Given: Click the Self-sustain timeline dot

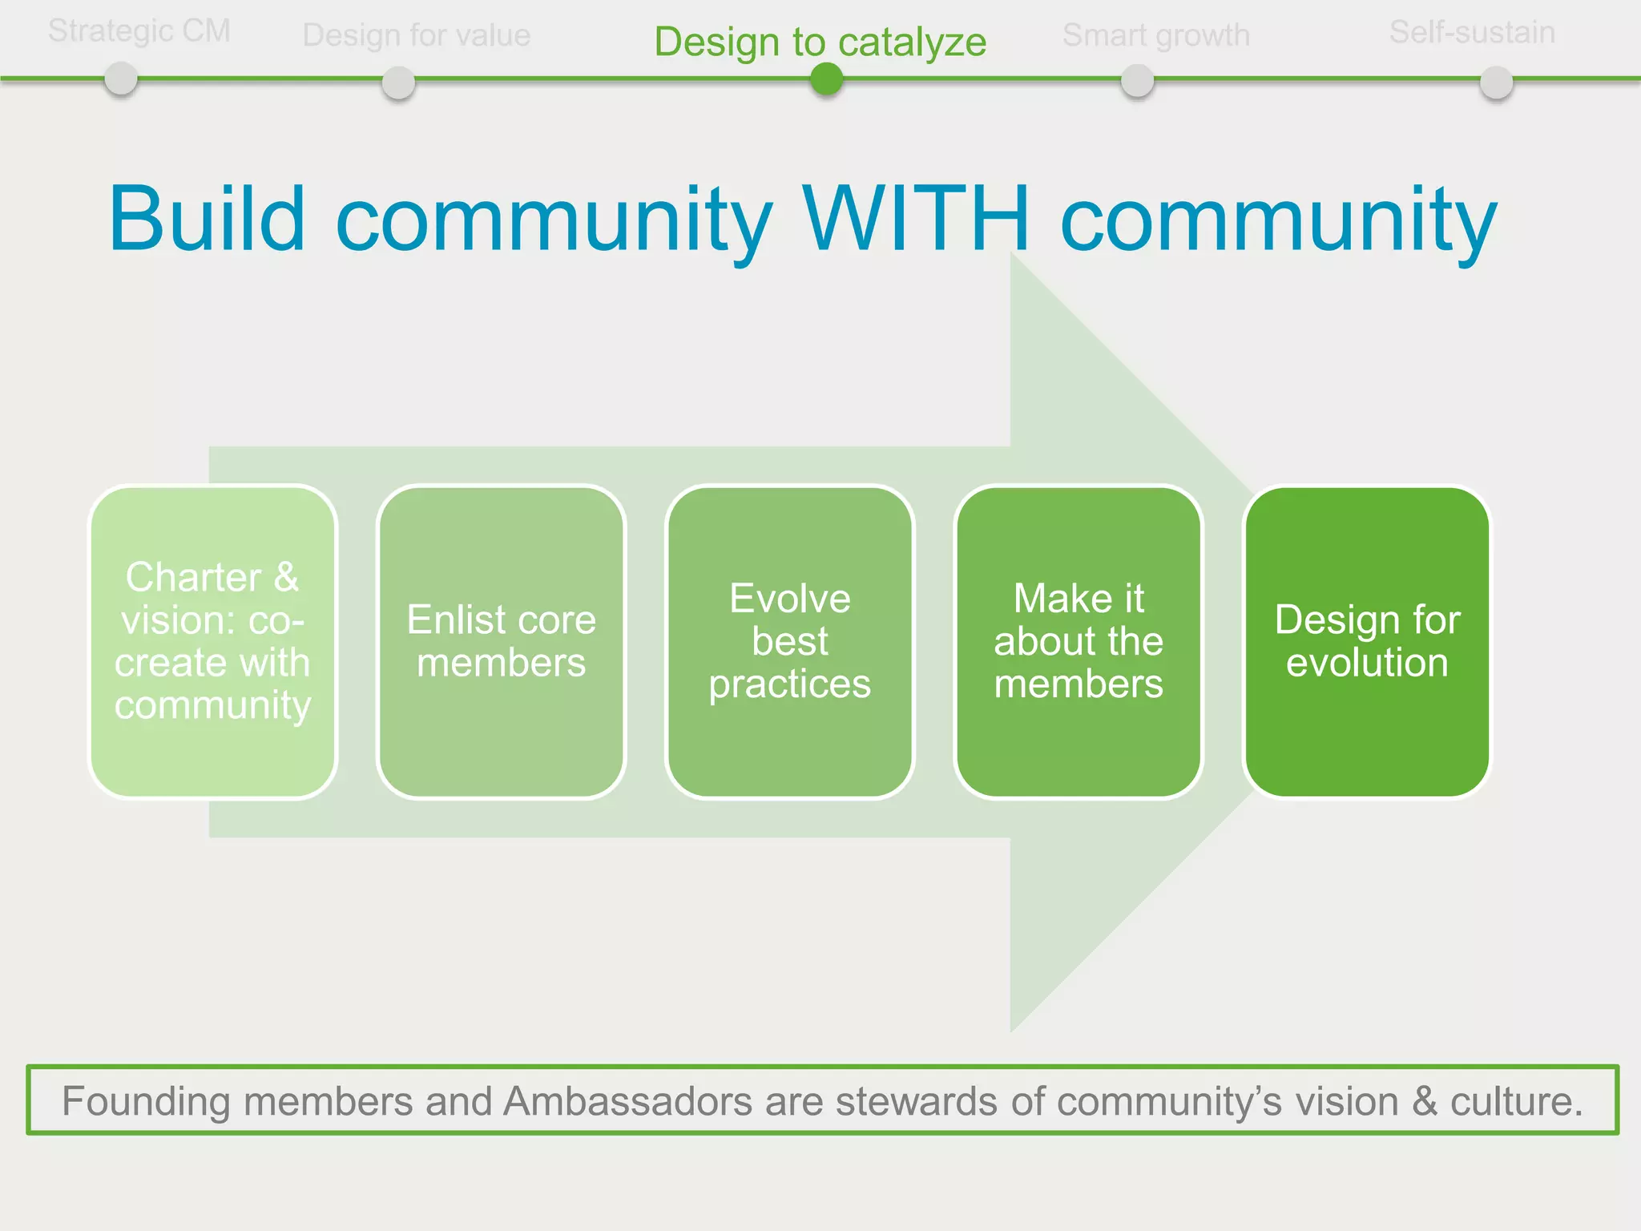Looking at the screenshot, I should coord(1496,83).
